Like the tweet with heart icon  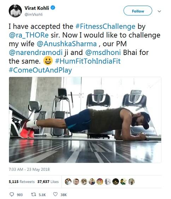click(x=55, y=194)
